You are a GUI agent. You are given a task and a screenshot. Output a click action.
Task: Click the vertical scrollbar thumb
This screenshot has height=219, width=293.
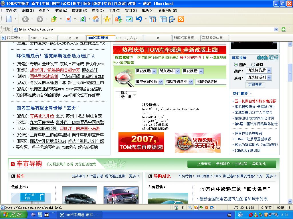pos(290,72)
